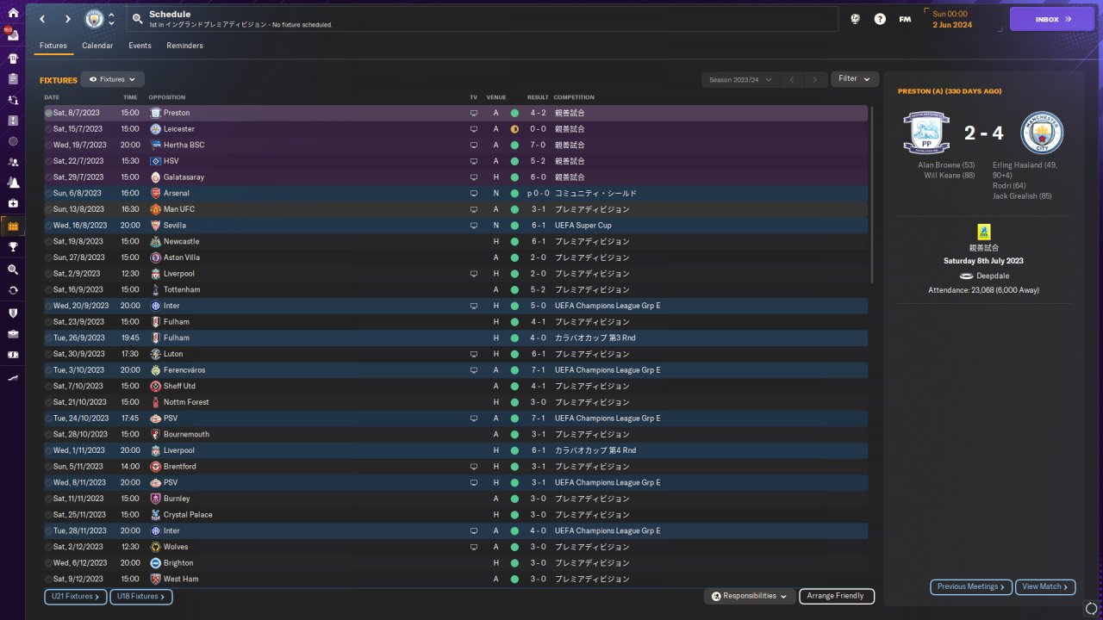
Task: Switch to the Calendar tab
Action: coord(97,46)
